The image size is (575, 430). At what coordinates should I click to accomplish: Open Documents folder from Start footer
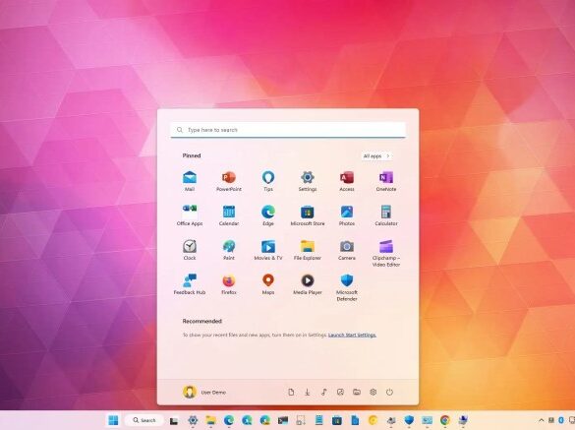(291, 393)
